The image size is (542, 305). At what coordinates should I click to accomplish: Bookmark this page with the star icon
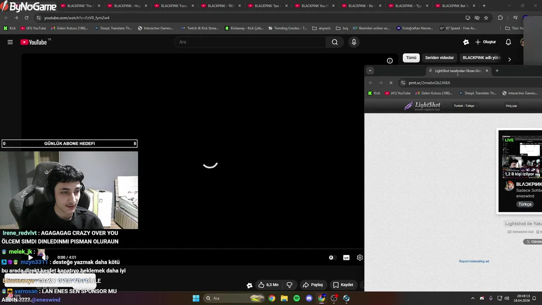(x=486, y=18)
